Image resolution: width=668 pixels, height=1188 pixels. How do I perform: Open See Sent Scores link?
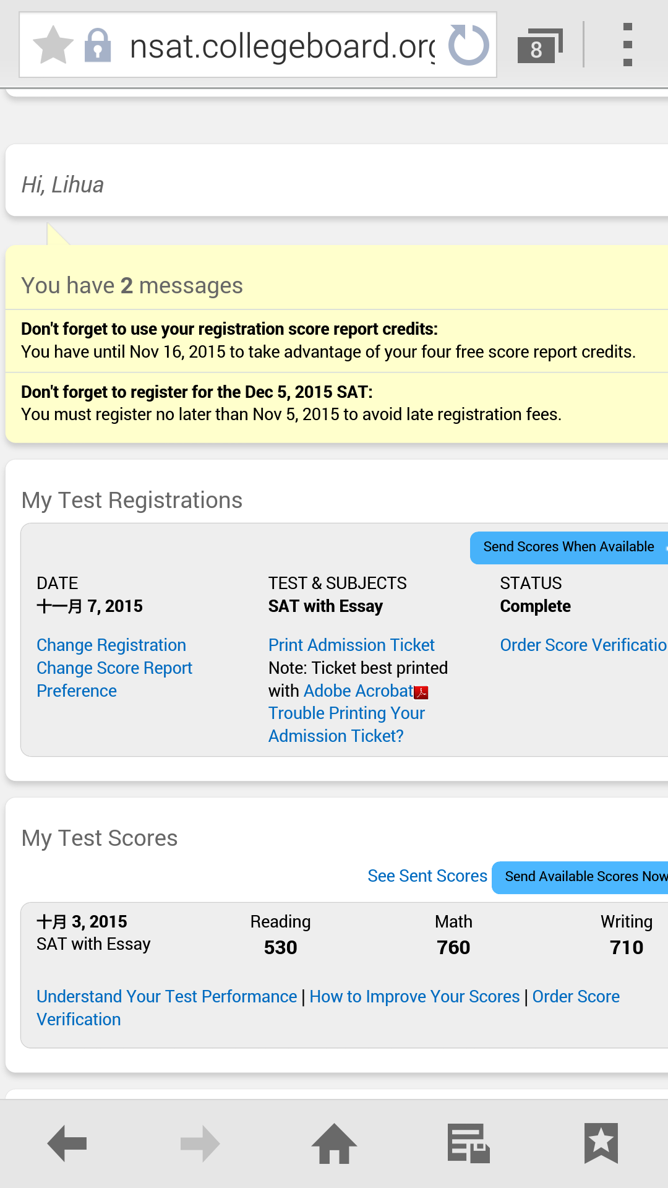click(x=427, y=876)
